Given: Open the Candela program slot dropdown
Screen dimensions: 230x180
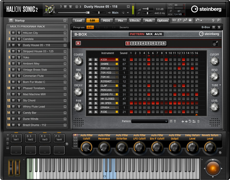Looking at the screenshot, I should click(x=65, y=39).
